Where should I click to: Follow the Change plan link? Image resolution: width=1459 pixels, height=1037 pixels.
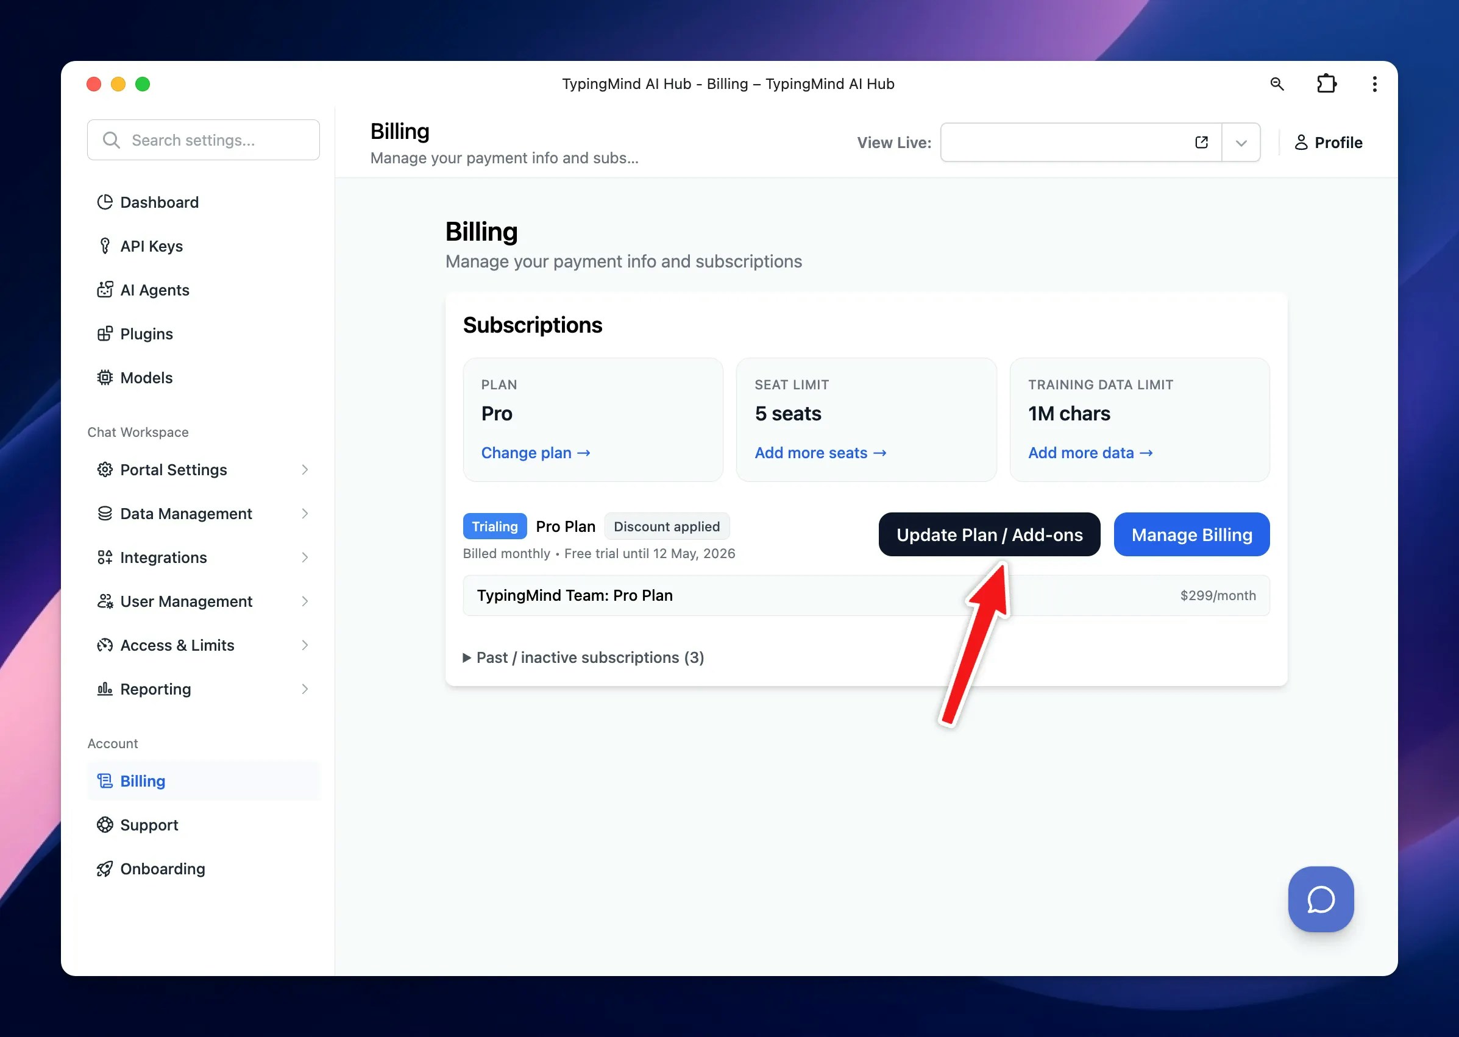pos(535,453)
